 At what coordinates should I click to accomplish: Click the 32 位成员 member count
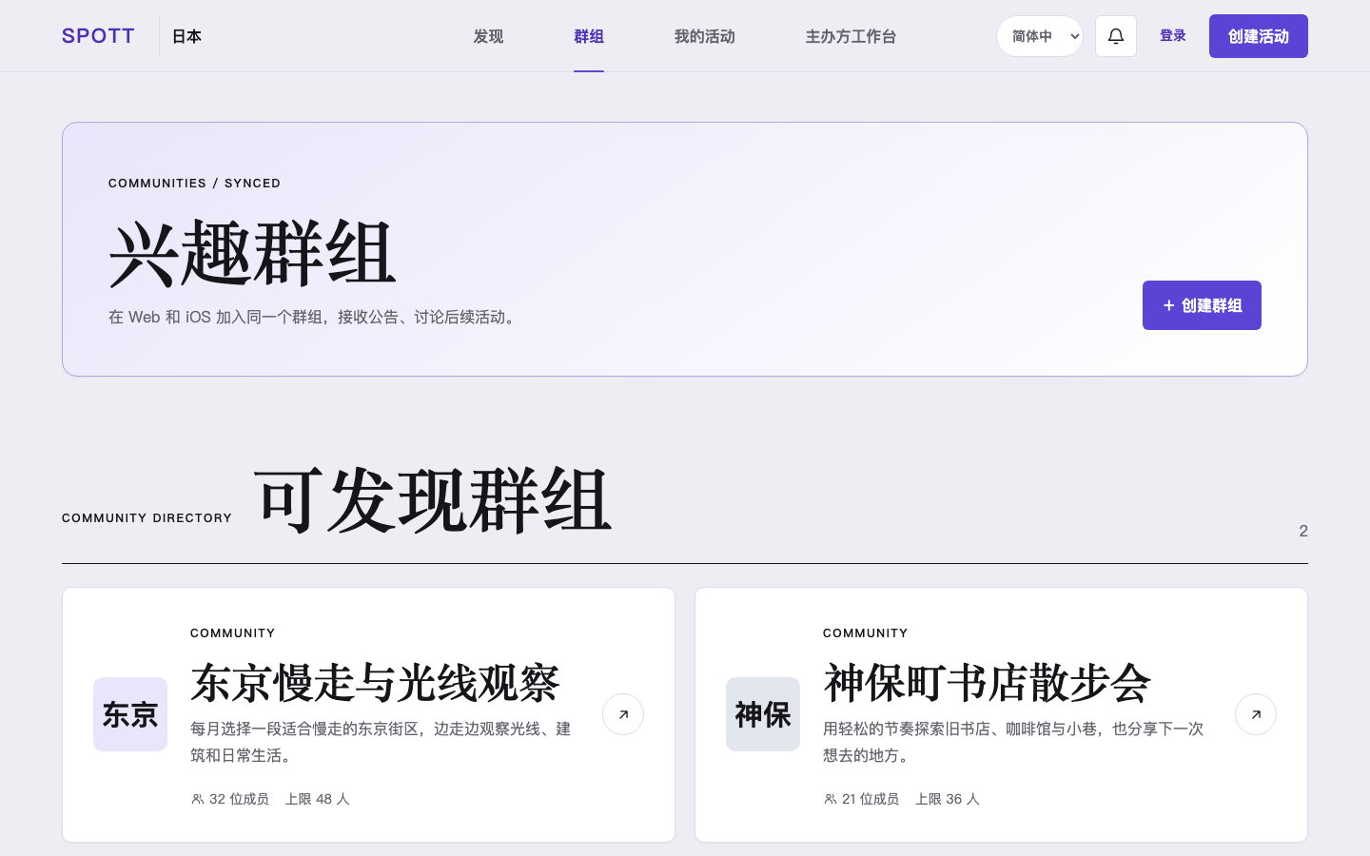230,799
